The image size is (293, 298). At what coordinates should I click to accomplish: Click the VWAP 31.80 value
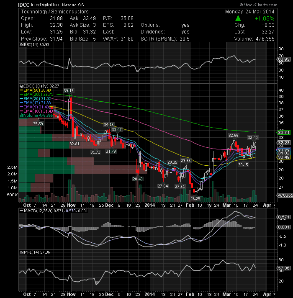127,39
